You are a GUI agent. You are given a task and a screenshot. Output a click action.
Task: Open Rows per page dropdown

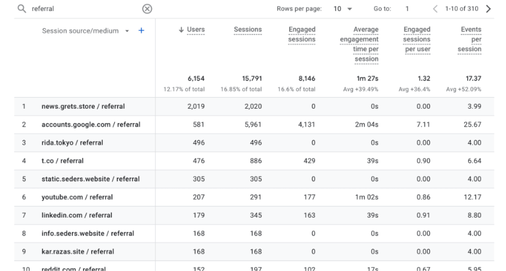pyautogui.click(x=343, y=9)
